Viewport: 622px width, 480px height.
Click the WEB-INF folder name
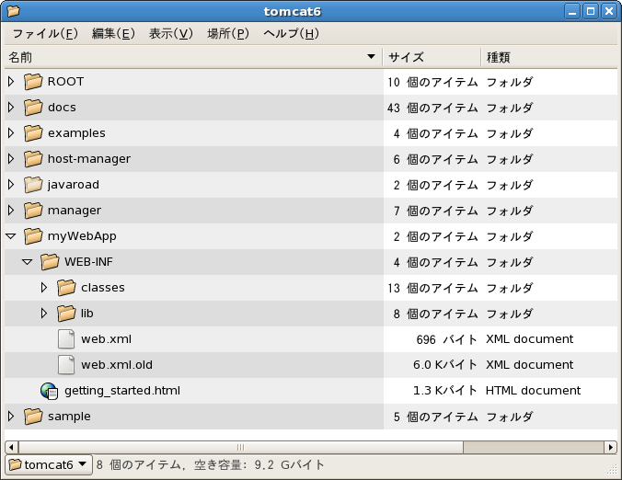[89, 262]
